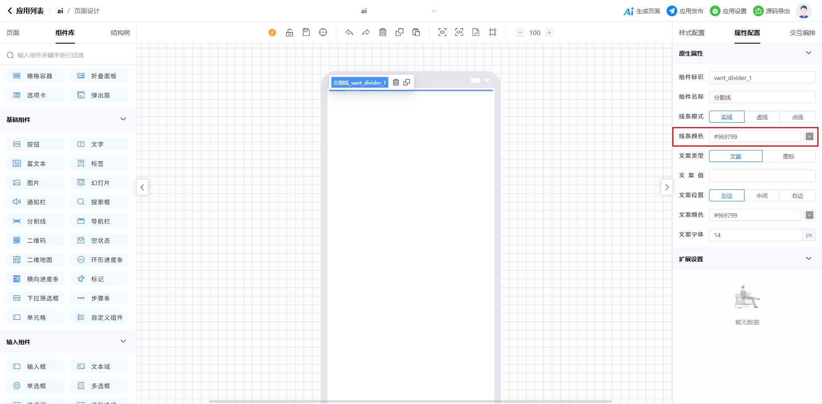Go back to 应用列表
This screenshot has width=822, height=404.
click(26, 11)
